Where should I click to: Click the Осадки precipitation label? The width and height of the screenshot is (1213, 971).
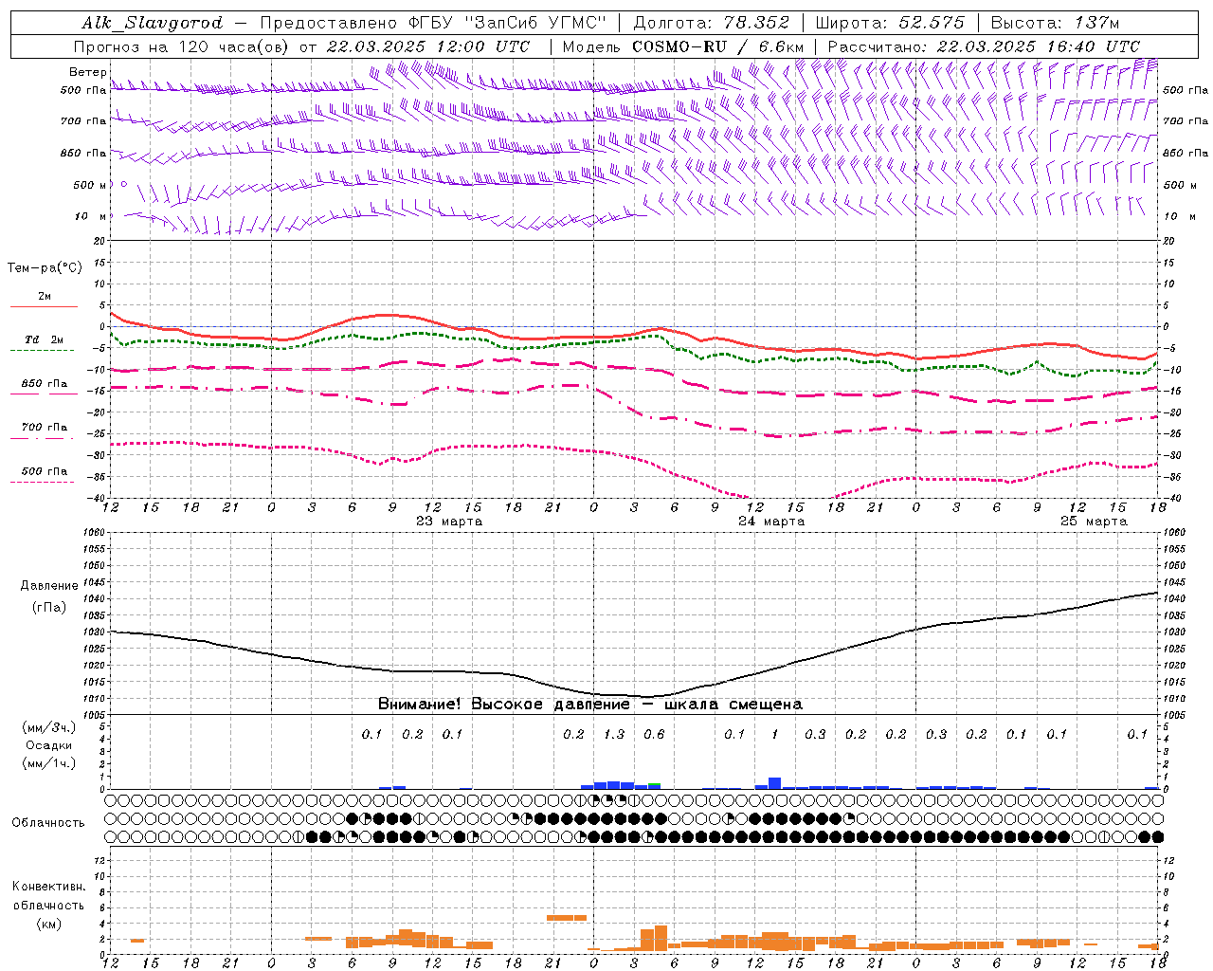click(49, 745)
